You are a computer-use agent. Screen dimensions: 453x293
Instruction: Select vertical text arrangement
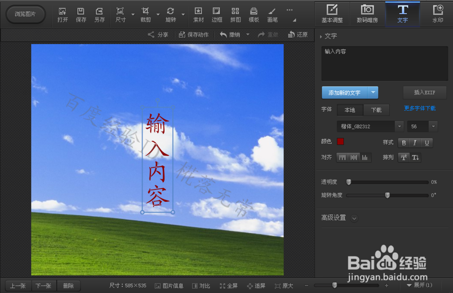(x=415, y=158)
